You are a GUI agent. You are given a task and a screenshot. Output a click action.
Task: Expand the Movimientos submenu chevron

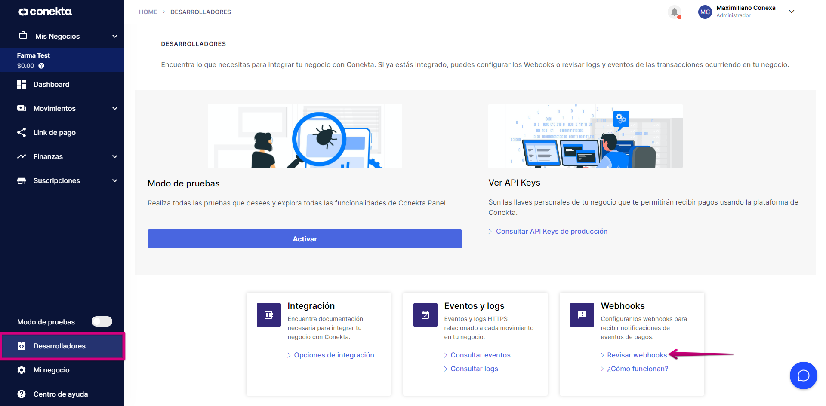115,108
